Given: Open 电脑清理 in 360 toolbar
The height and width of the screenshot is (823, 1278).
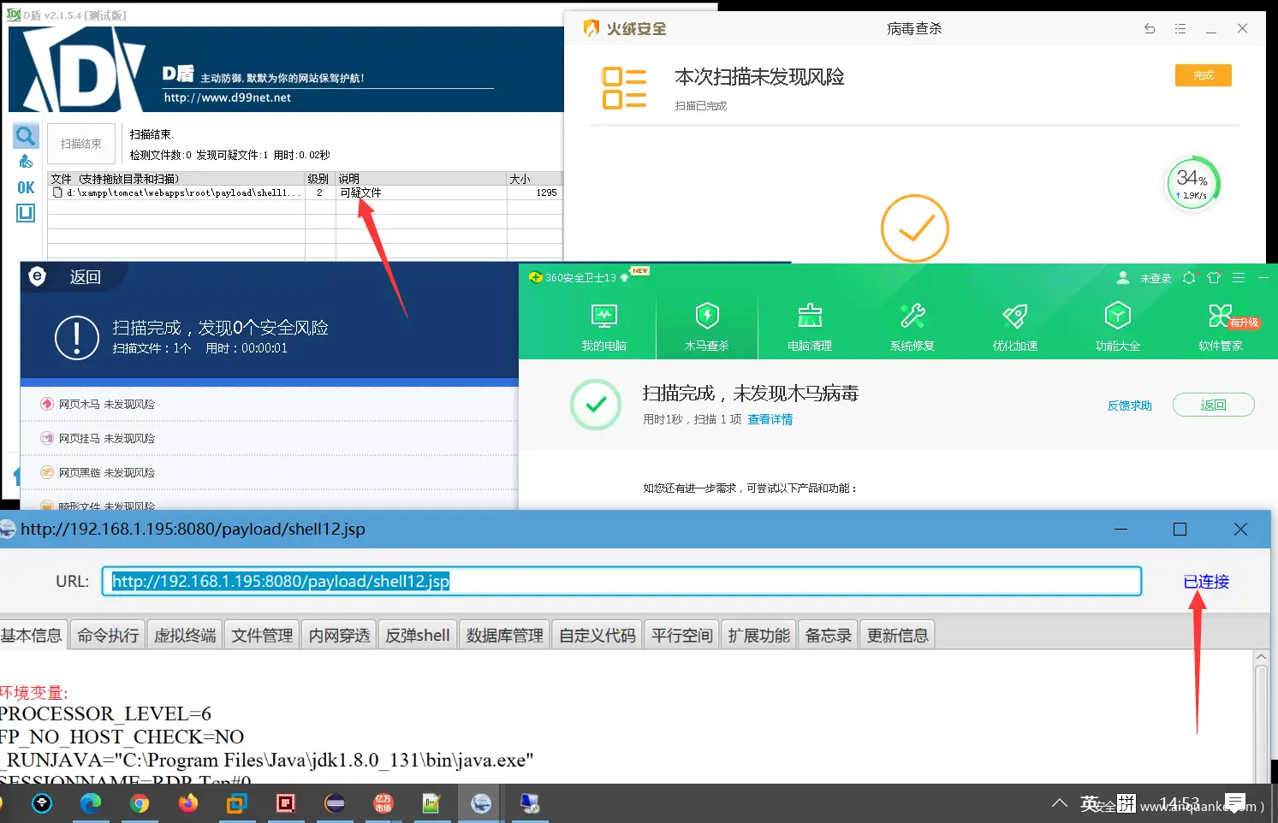Looking at the screenshot, I should (x=809, y=326).
